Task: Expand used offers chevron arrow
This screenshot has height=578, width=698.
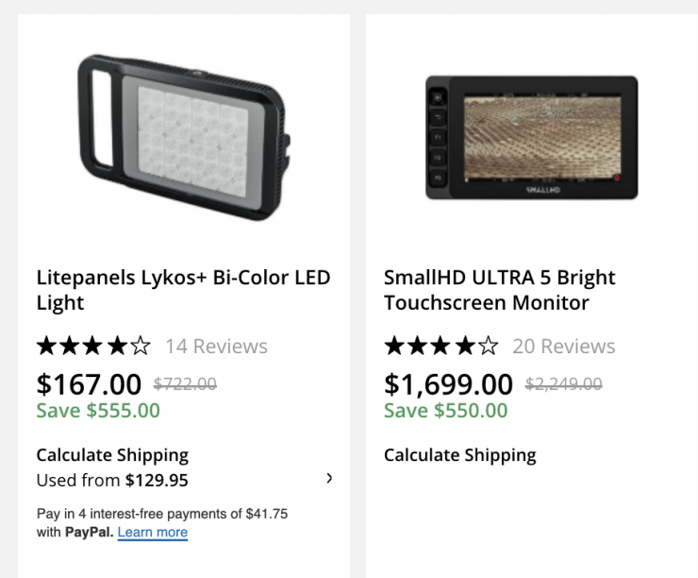Action: click(x=329, y=478)
